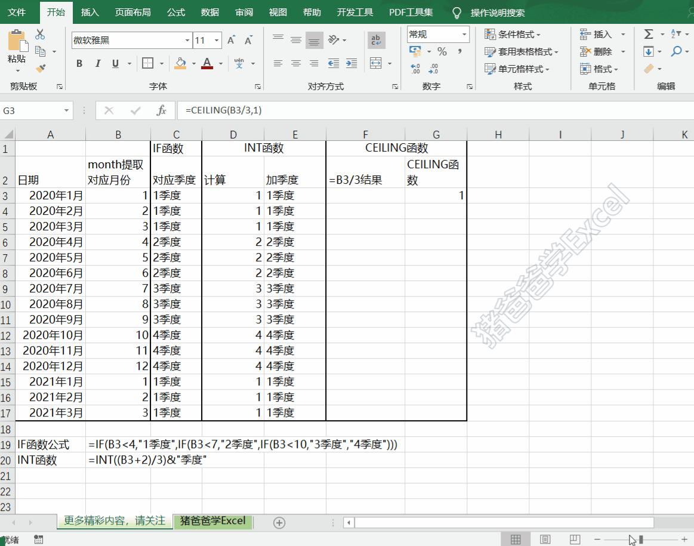Image resolution: width=694 pixels, height=546 pixels.
Task: Open the font name dropdown 微软雅黑
Action: 187,40
